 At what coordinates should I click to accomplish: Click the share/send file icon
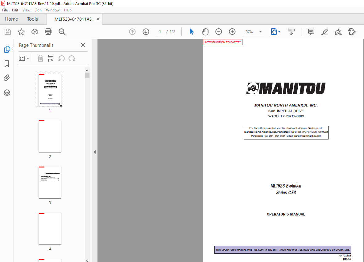352,32
